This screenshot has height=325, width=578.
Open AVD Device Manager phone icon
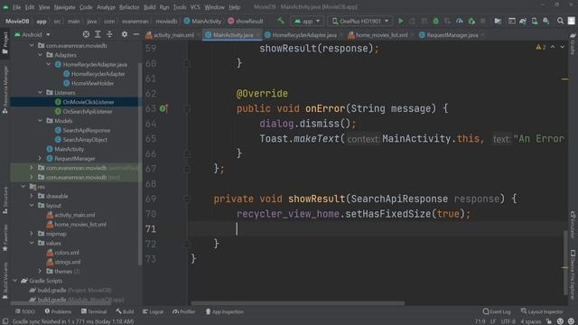[x=535, y=21]
